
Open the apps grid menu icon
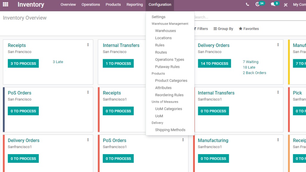[x=5, y=4]
